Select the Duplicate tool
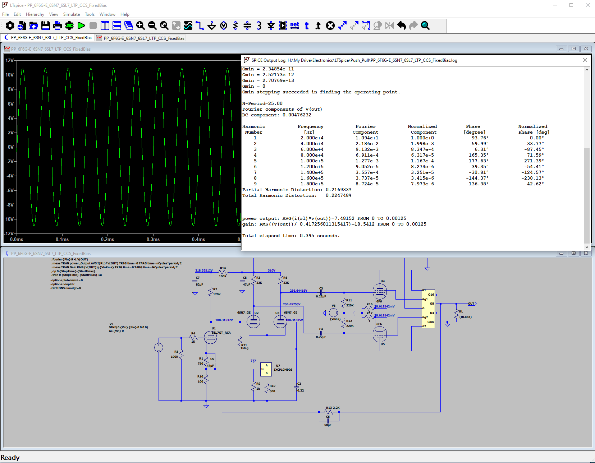 click(342, 26)
